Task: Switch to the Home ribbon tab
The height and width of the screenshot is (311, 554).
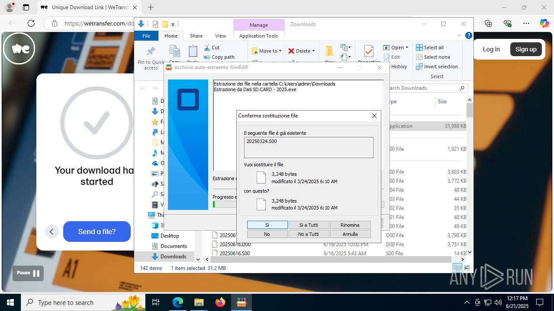Action: tap(171, 36)
